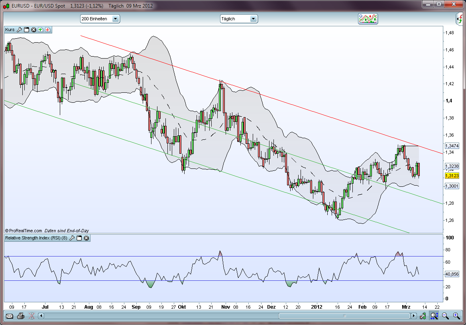Open the RSI settings wrench

(x=73, y=238)
